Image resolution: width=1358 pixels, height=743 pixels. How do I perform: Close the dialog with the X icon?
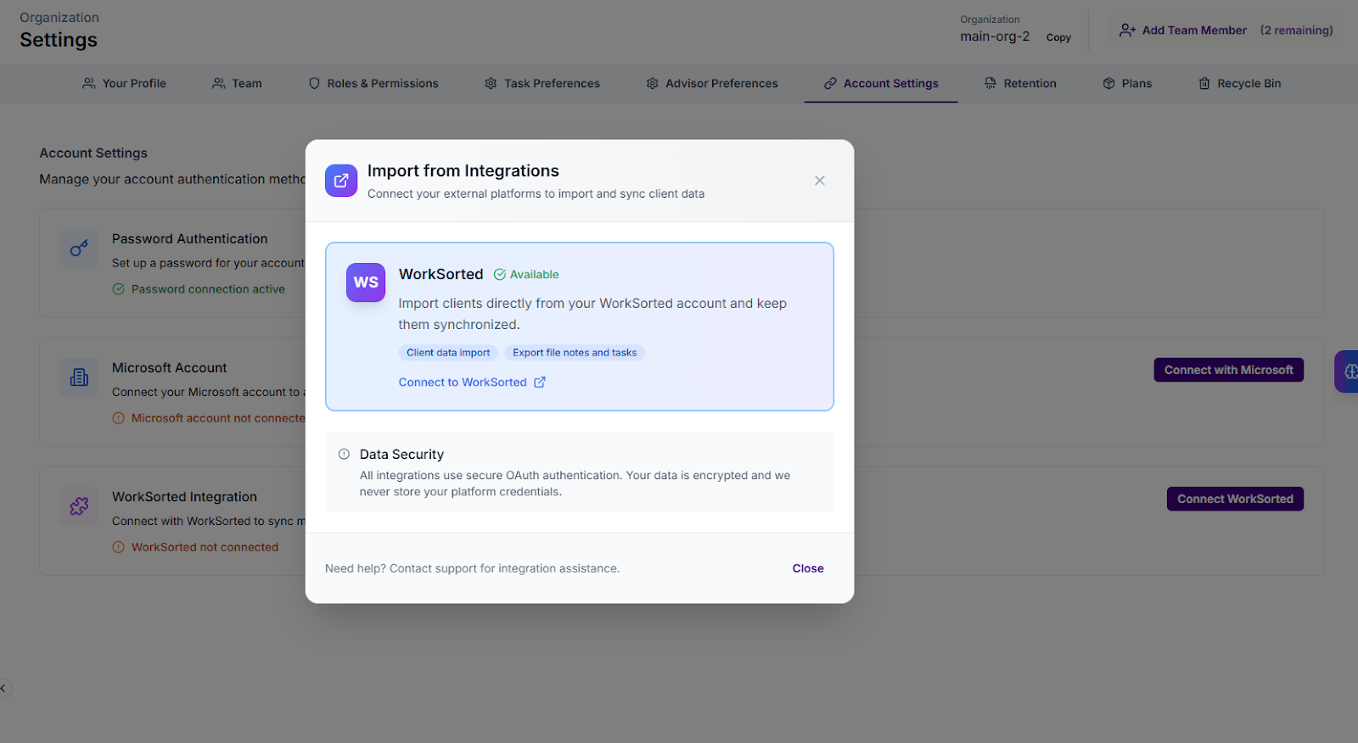(x=819, y=181)
